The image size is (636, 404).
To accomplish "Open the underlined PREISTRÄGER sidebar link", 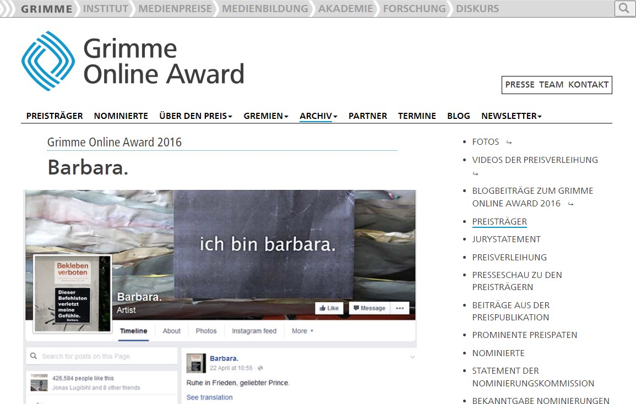I will click(499, 221).
